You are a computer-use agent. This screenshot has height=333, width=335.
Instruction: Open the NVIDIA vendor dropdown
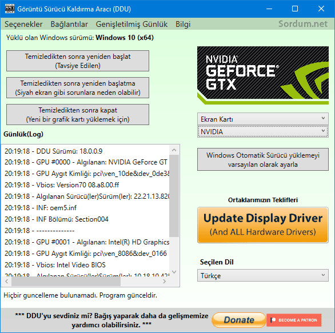[263, 131]
